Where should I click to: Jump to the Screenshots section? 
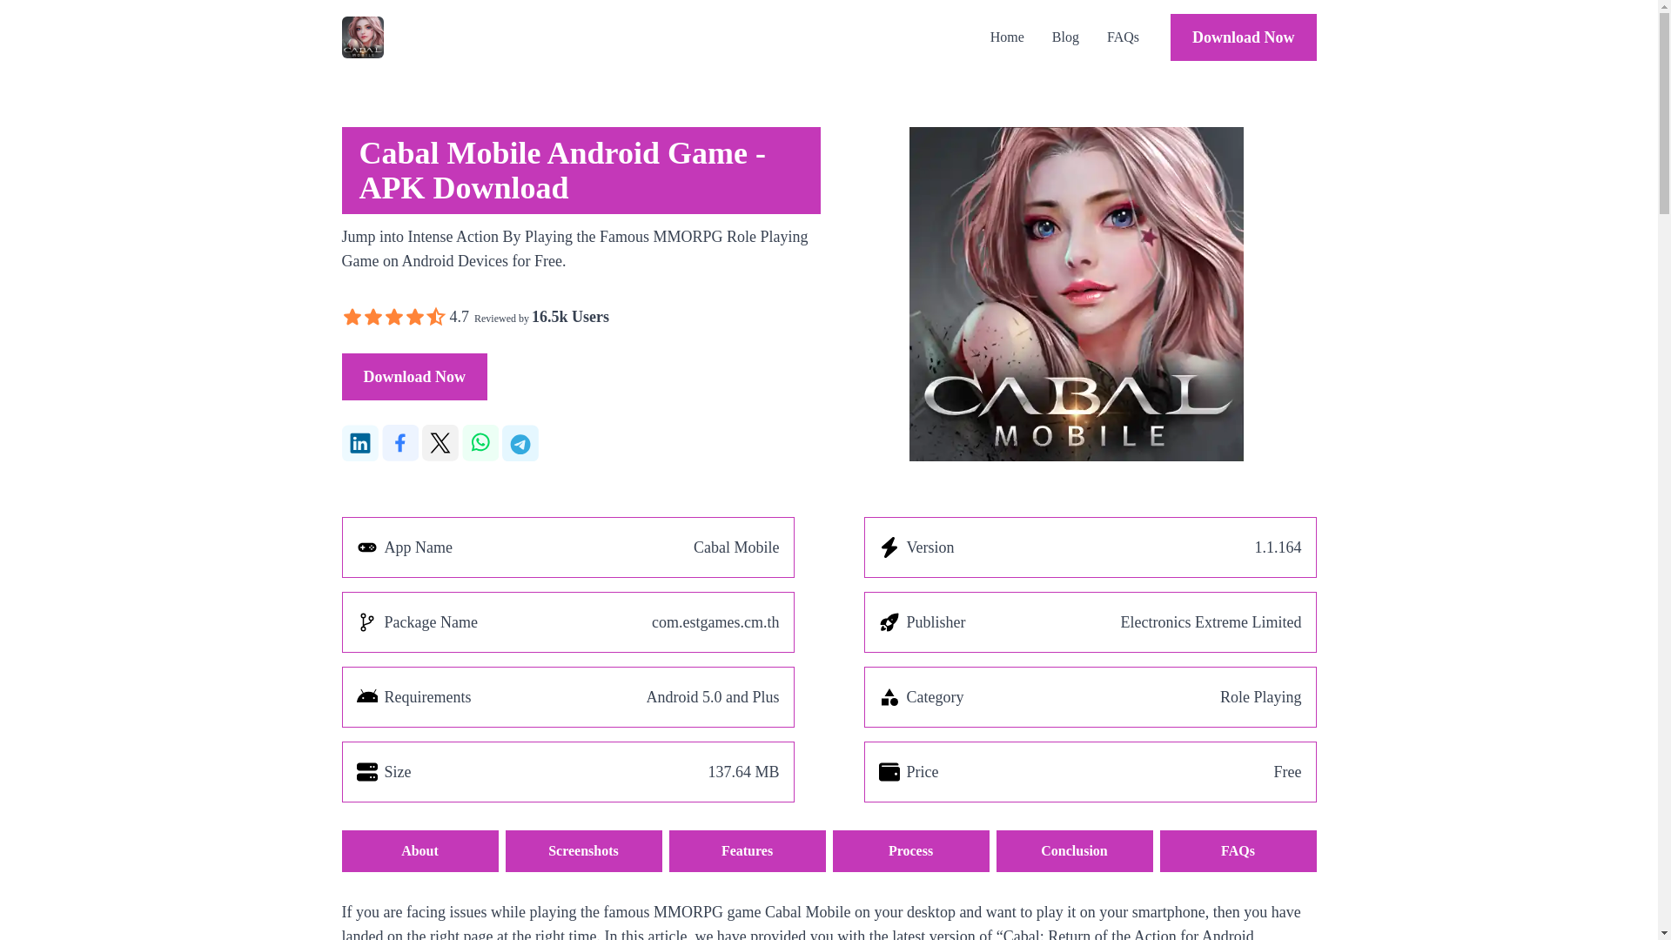(583, 851)
